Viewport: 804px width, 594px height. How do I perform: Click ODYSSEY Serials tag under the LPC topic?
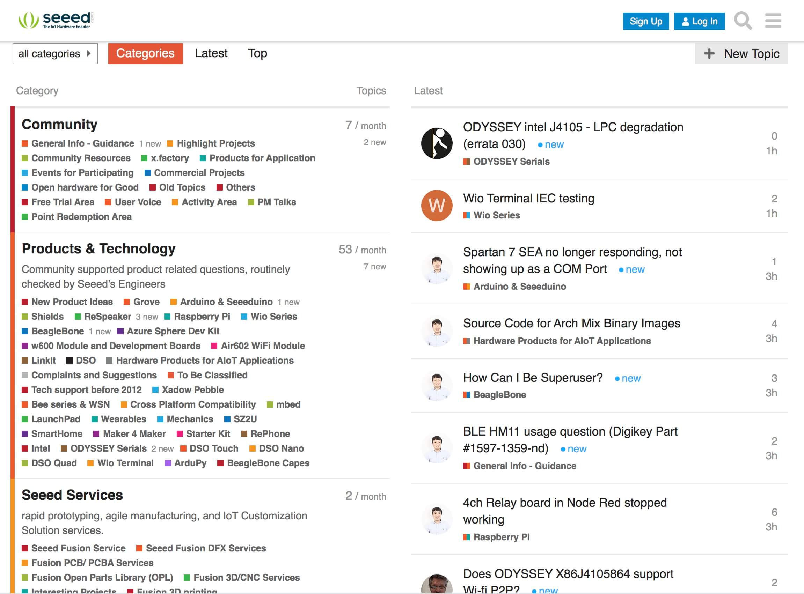click(506, 162)
